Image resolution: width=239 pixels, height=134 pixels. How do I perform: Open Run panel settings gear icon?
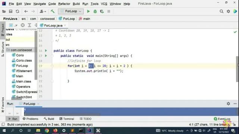tap(228, 103)
